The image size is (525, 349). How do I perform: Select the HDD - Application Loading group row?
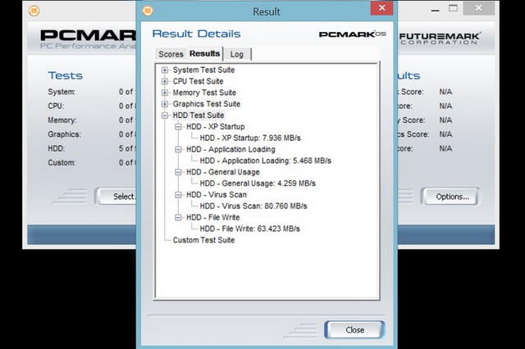[x=231, y=149]
